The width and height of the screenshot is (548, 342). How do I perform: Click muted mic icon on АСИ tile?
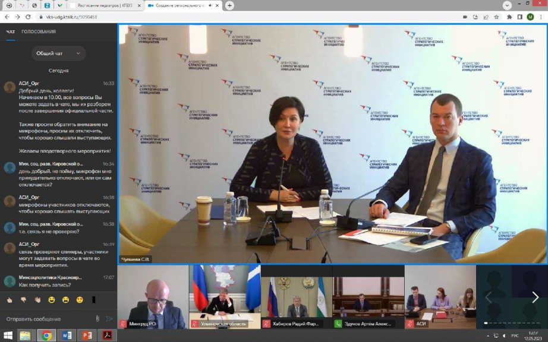[410, 324]
